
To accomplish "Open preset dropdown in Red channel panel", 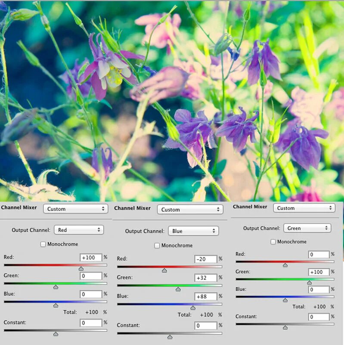I will [76, 209].
